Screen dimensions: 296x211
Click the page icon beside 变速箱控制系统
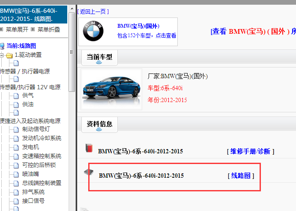tap(16, 156)
